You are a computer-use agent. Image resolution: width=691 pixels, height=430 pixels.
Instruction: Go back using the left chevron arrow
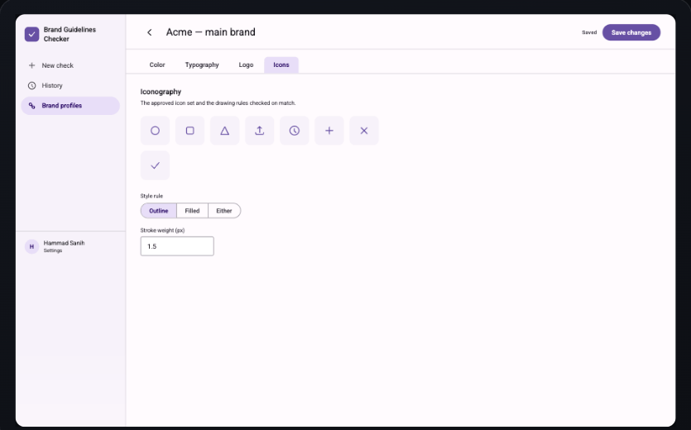(x=150, y=32)
